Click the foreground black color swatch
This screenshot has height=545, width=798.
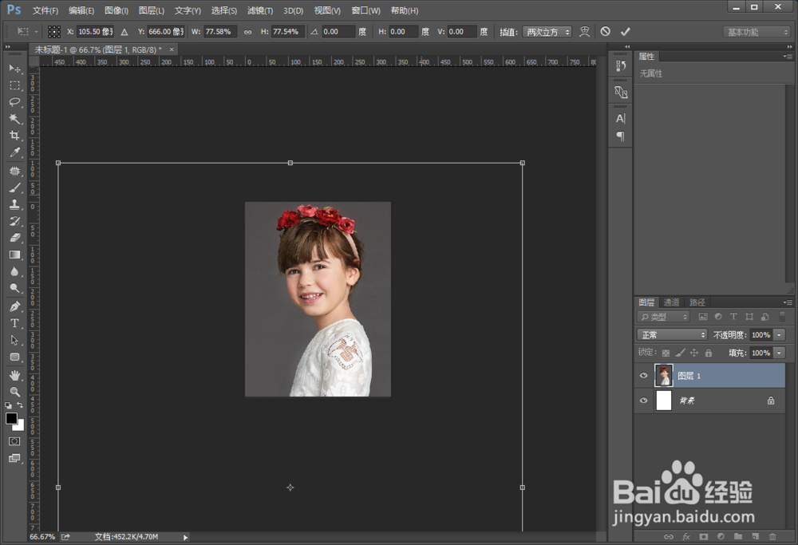click(11, 418)
